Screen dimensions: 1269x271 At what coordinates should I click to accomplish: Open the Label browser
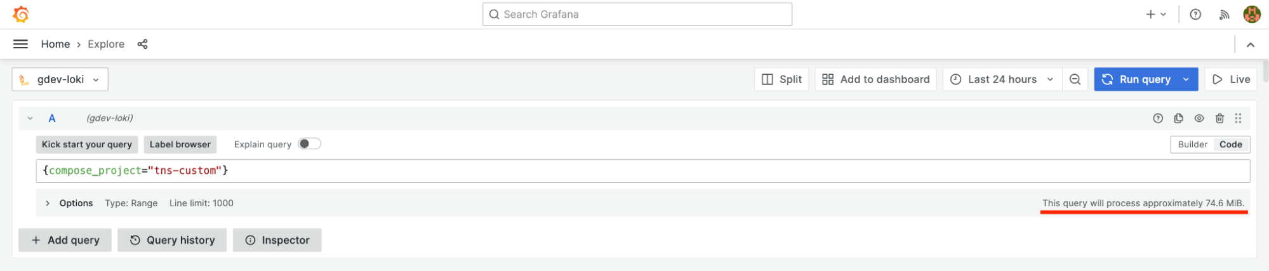pyautogui.click(x=180, y=145)
